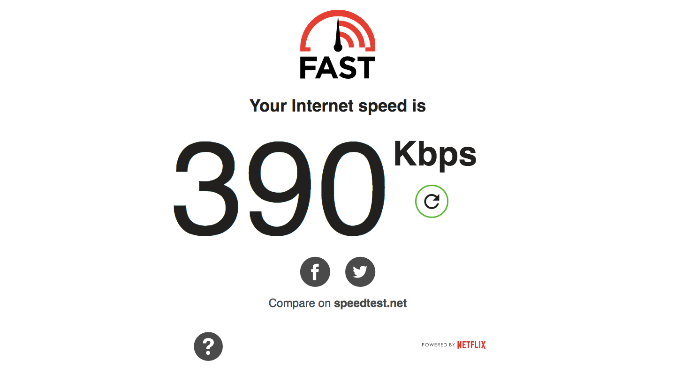
Task: Share result via the Twitter bird icon
Action: click(x=360, y=272)
